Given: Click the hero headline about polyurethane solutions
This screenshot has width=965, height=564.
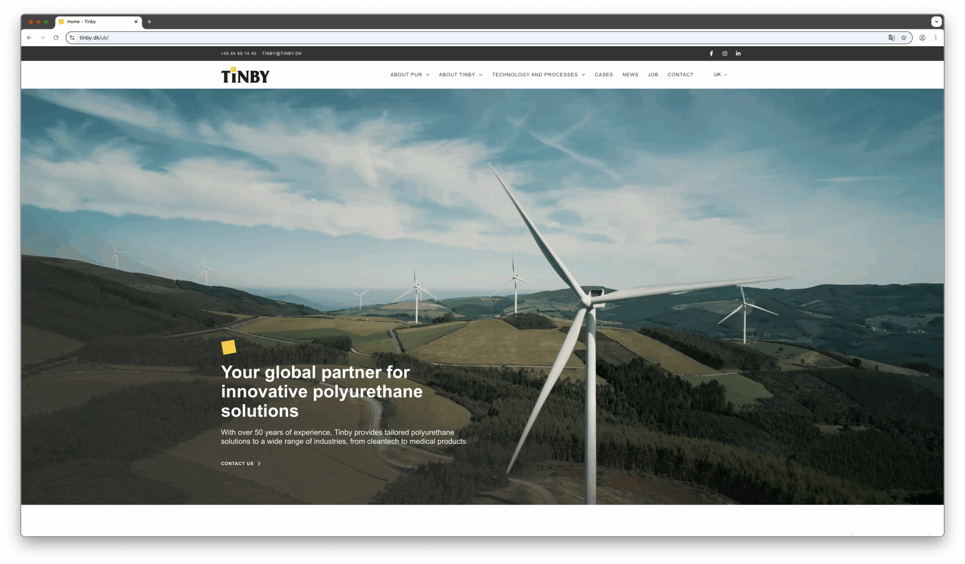Looking at the screenshot, I should [x=322, y=392].
